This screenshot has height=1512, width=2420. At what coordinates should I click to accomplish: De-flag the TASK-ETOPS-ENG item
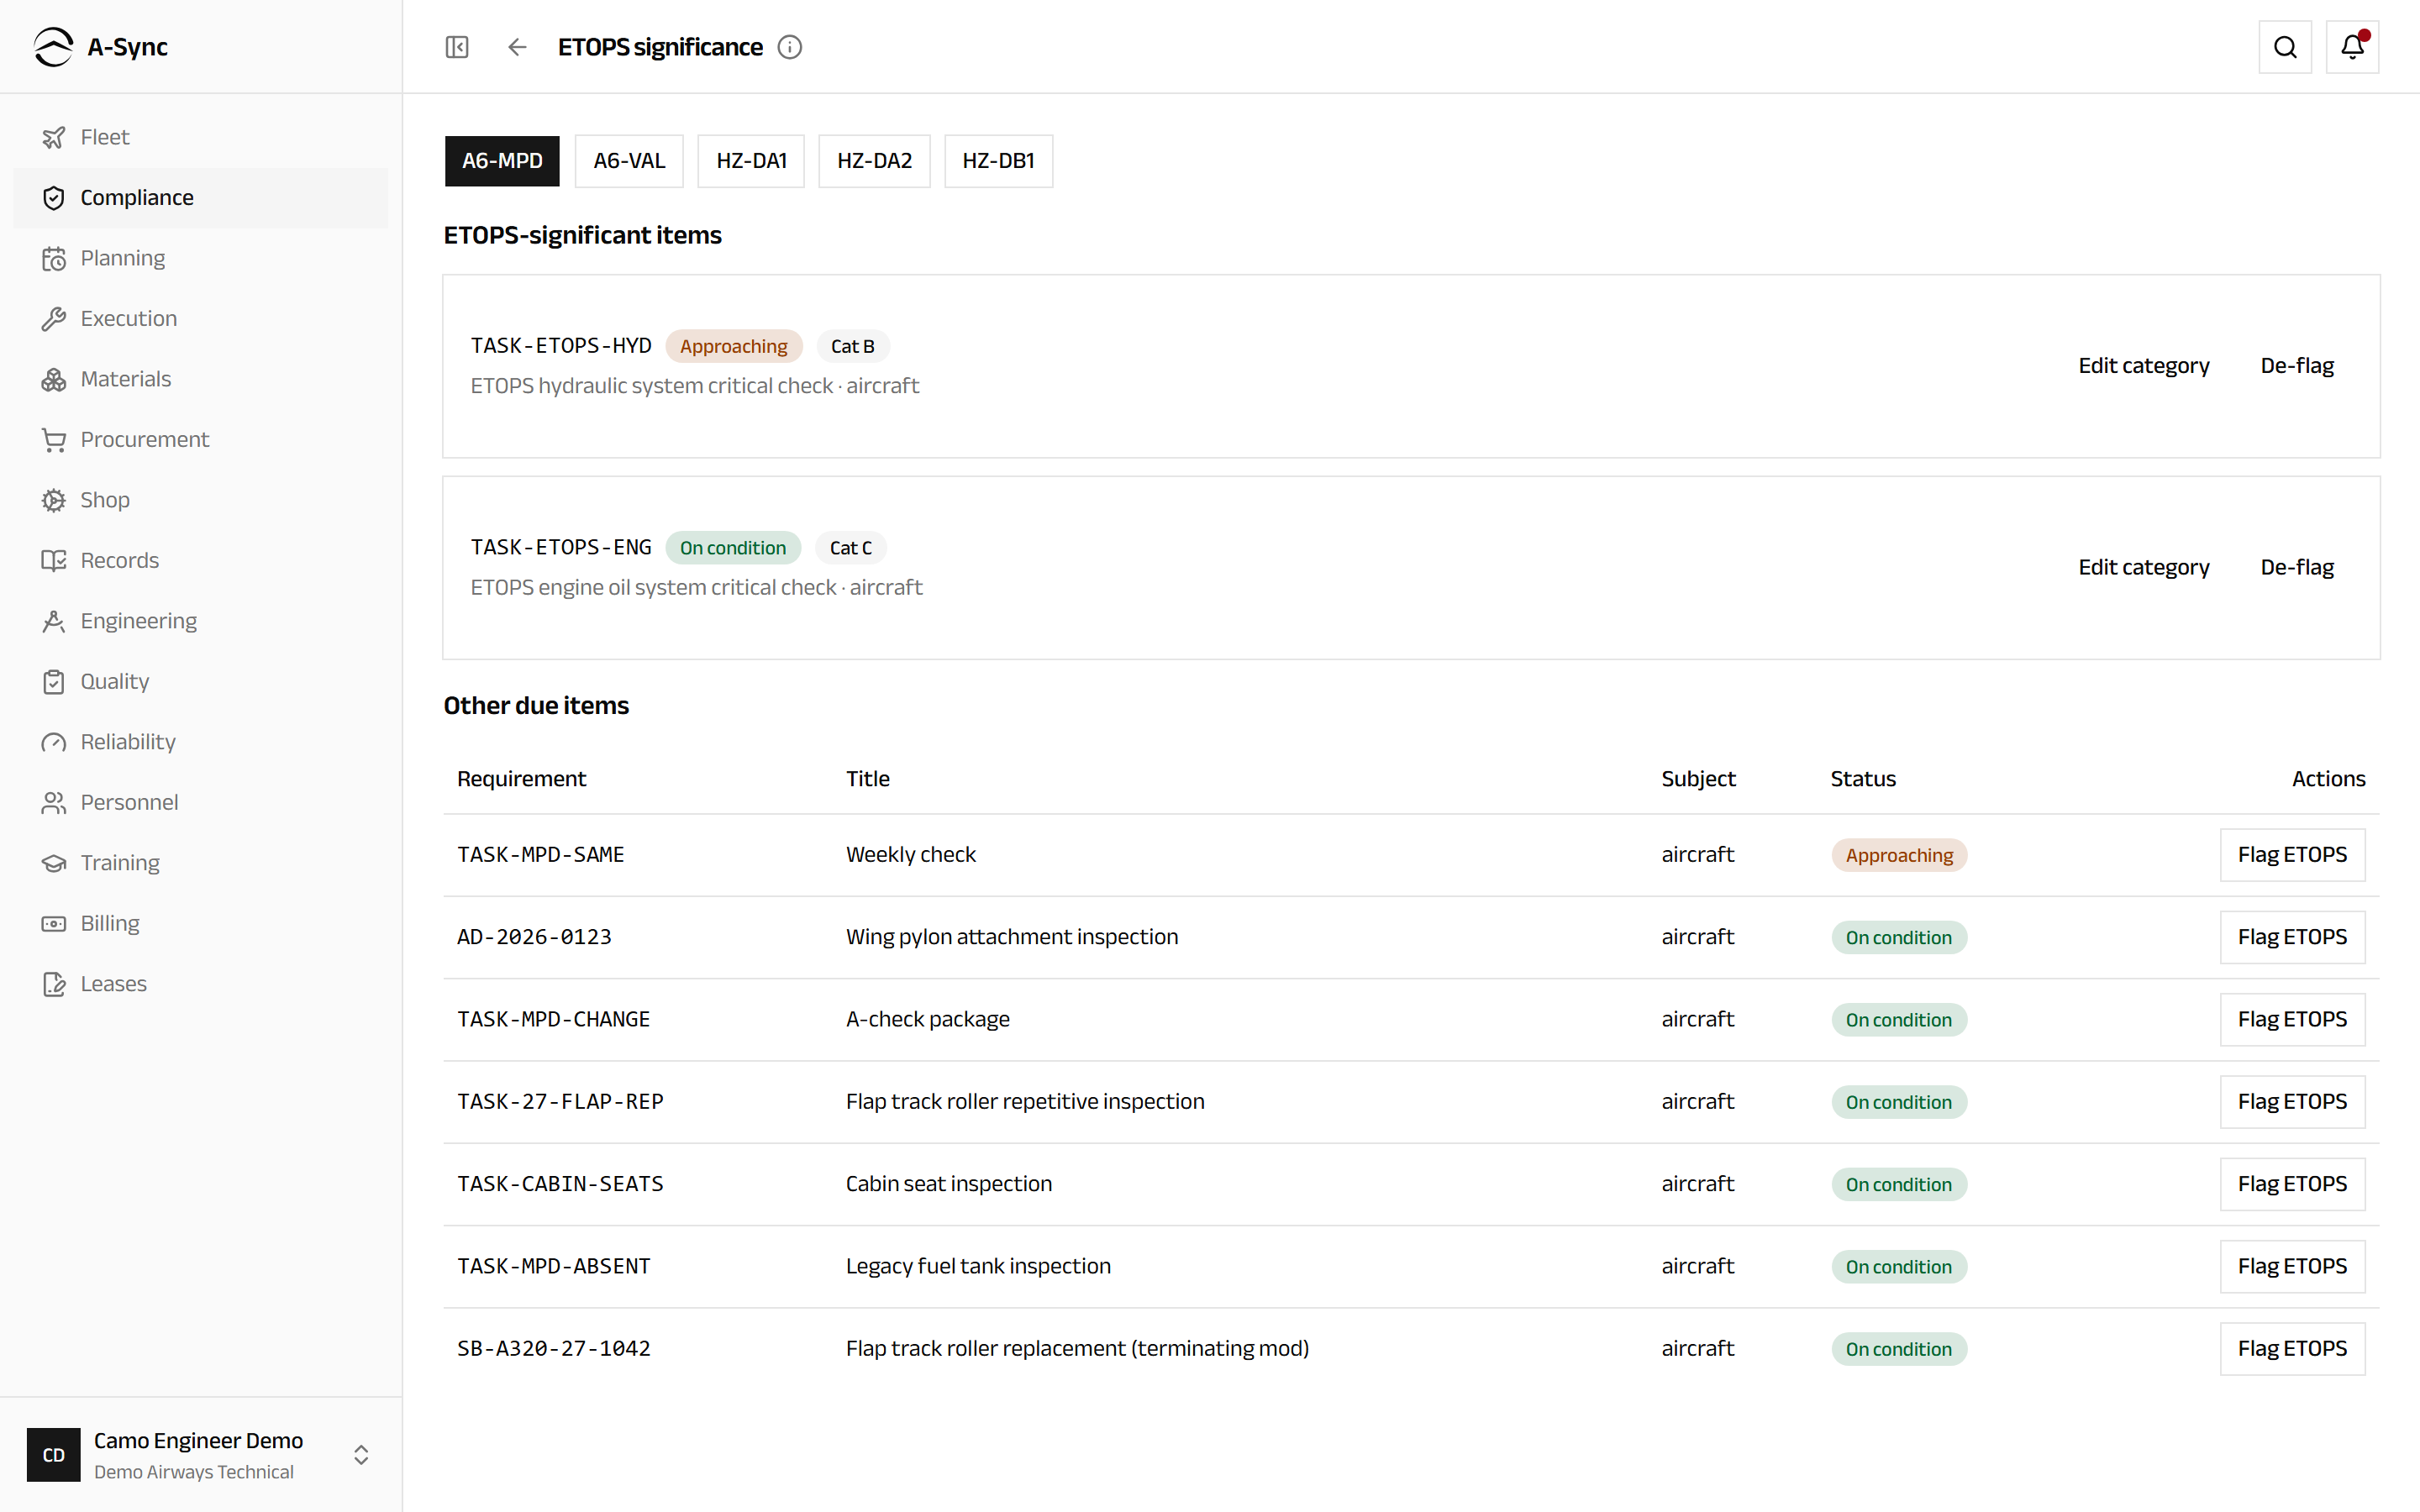pos(2297,567)
